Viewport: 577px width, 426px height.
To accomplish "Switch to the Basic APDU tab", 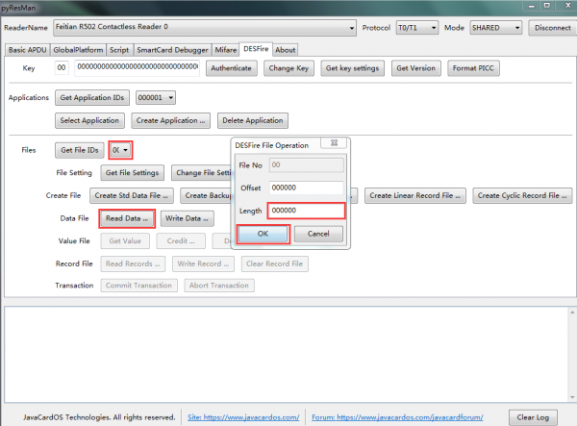I will [x=28, y=49].
